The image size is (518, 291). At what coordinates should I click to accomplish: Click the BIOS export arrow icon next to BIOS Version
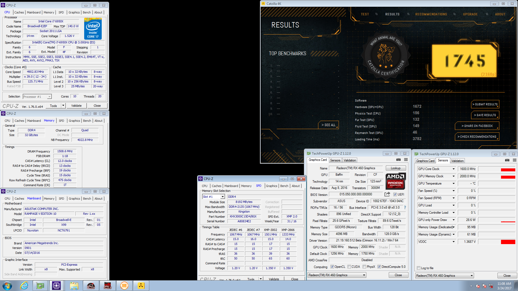[387, 194]
